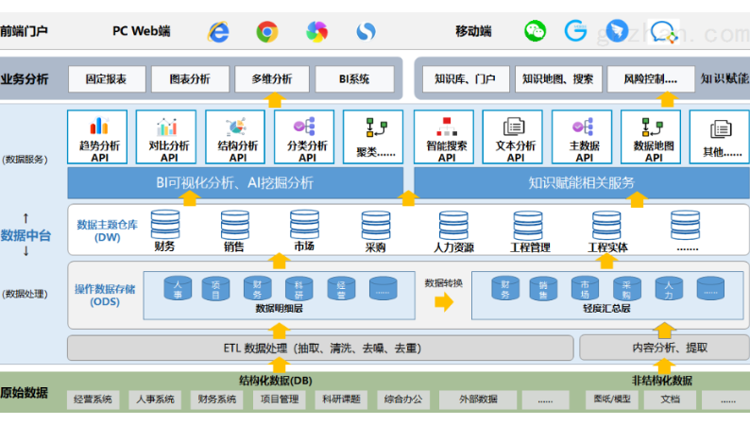
Task: Click the green WeChat icon
Action: pos(536,31)
